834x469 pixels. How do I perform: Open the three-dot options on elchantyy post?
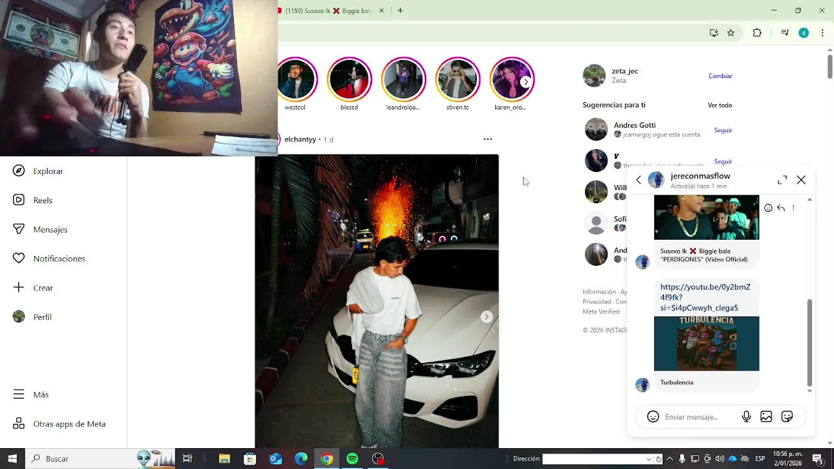[x=487, y=139]
